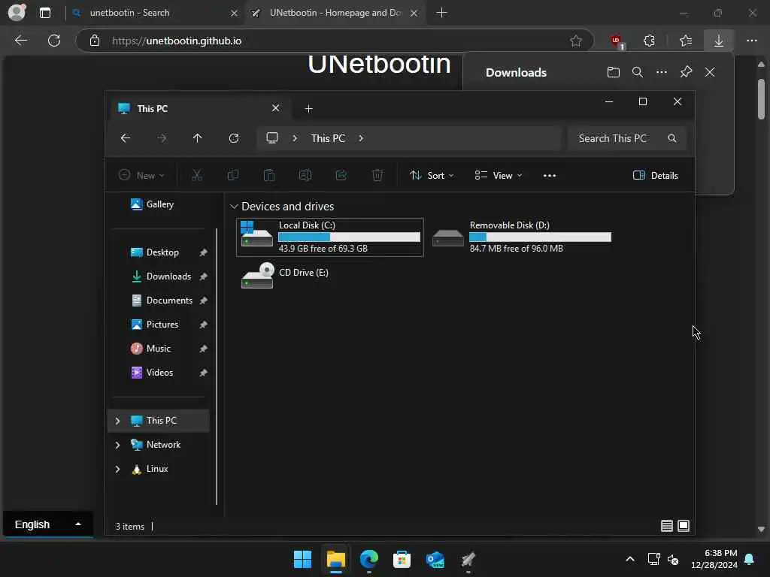The height and width of the screenshot is (577, 770).
Task: Click the Paste clipboard icon in Explorer
Action: (x=269, y=175)
